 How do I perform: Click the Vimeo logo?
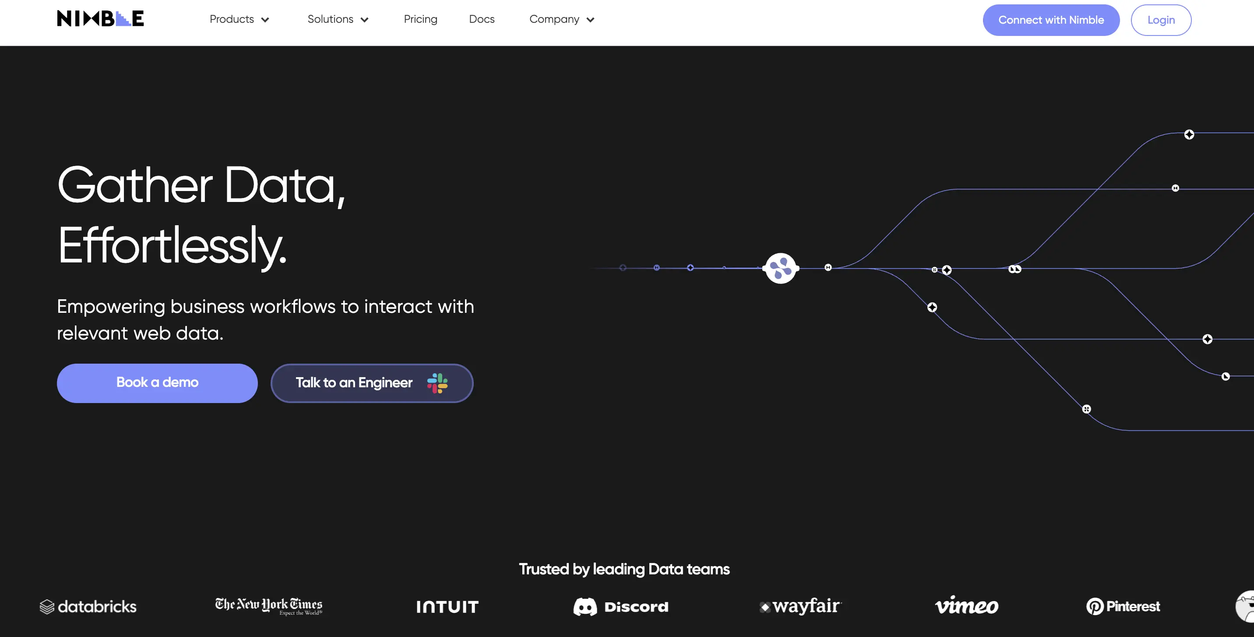coord(967,606)
